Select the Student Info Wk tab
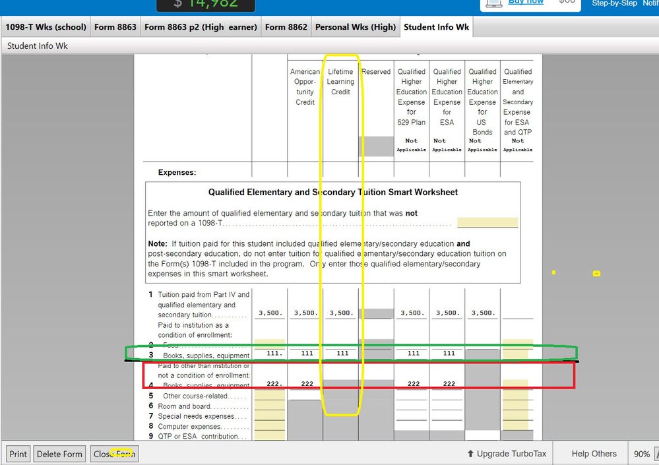 [436, 27]
